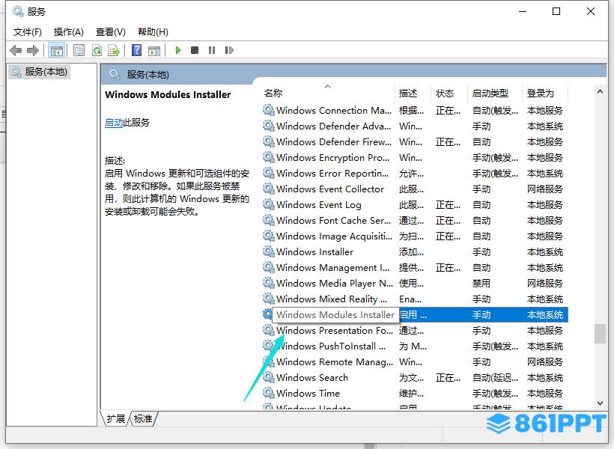Click the up arrow of the vertical scrollbar
Screen dimensions: 614x449
(600, 91)
